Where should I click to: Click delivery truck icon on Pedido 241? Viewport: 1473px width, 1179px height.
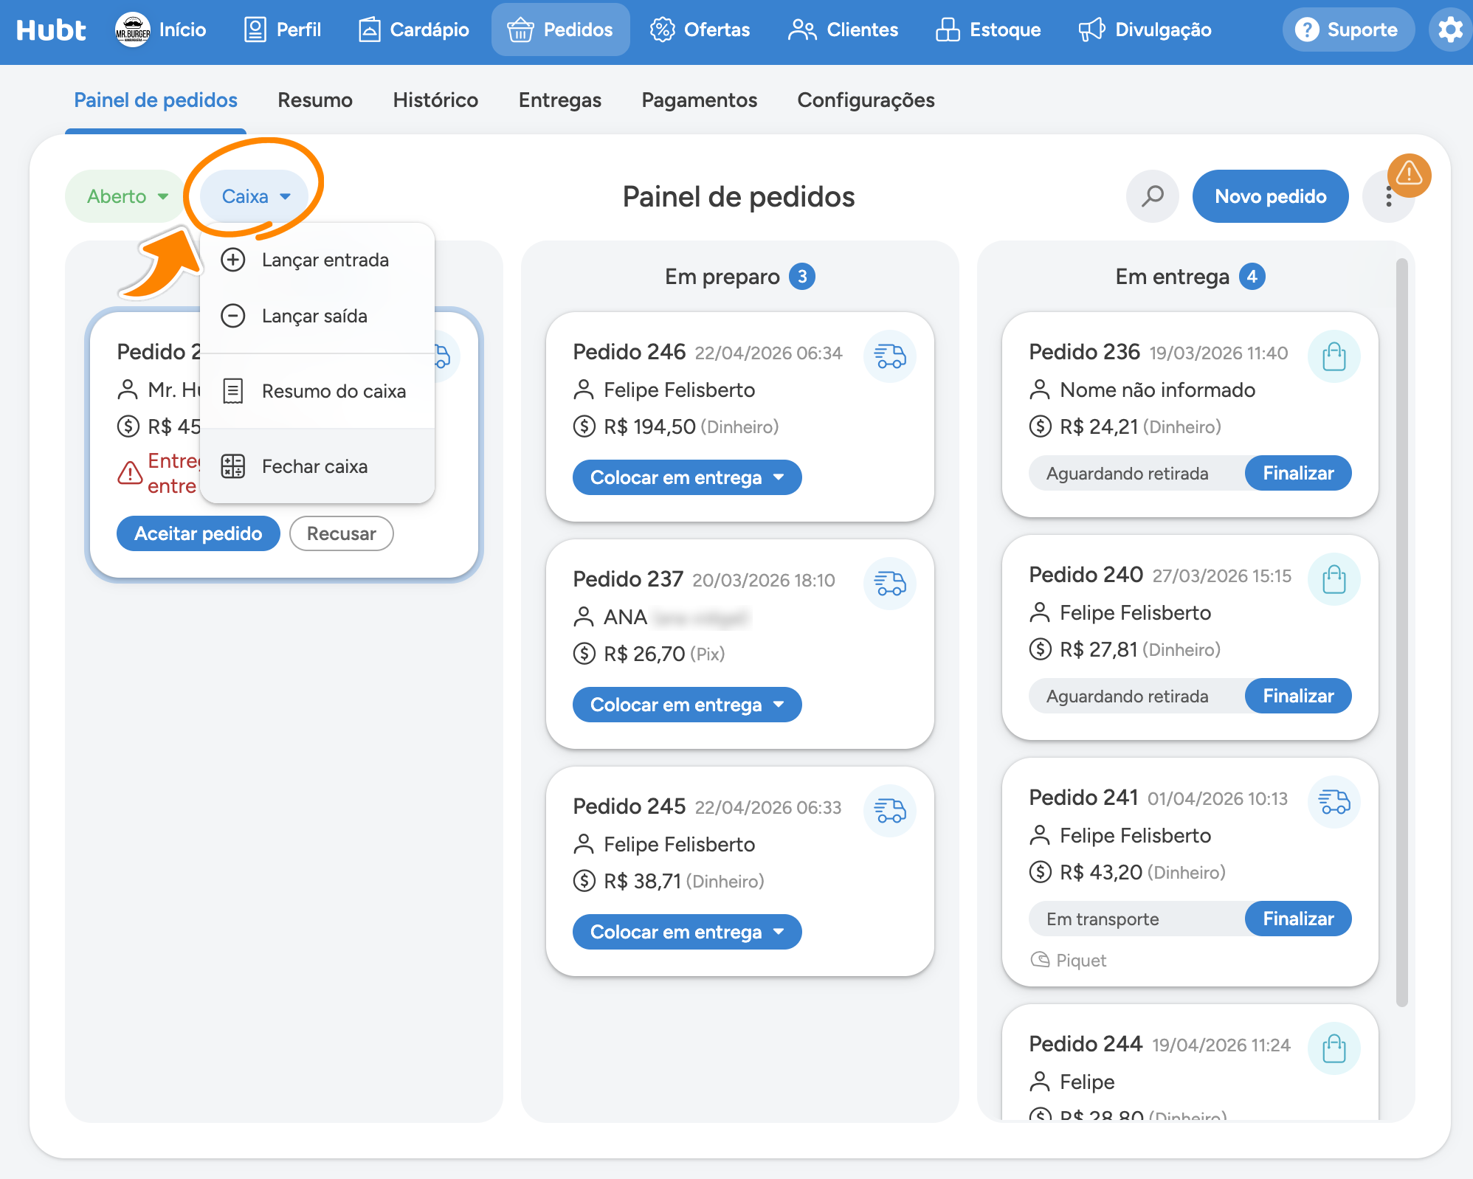point(1334,802)
